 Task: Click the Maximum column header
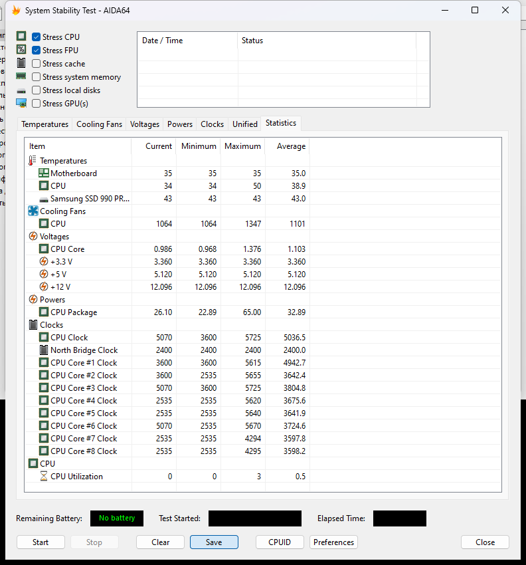pyautogui.click(x=242, y=146)
